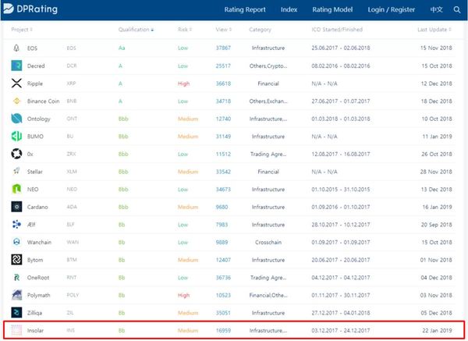Viewport: 468px width, 341px height.
Task: Click ICO dates 25.06.2017 - 02.06.2018
Action: click(341, 48)
